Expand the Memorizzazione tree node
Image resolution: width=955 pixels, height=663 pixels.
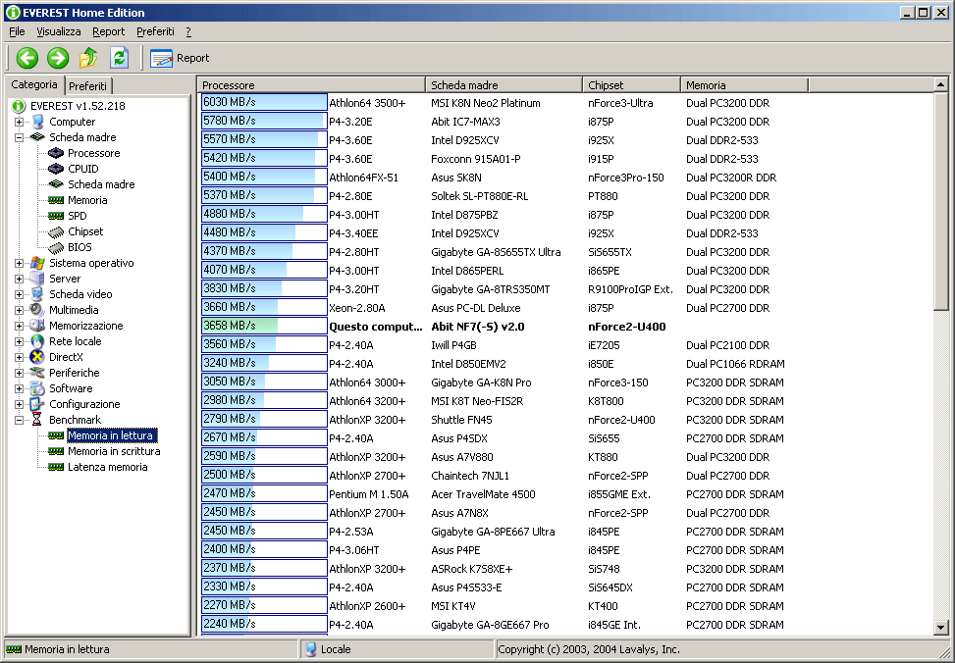pos(19,326)
